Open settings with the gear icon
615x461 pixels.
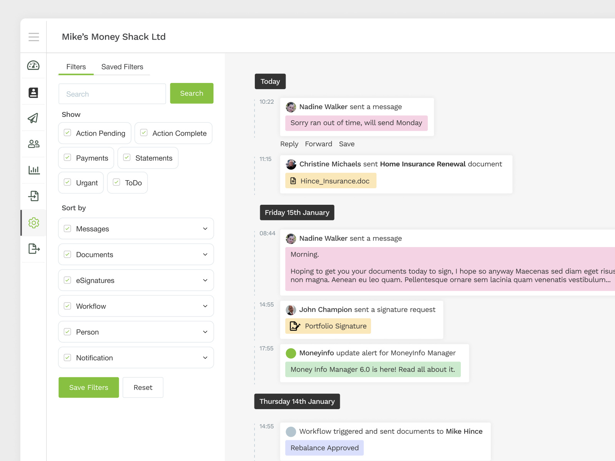[33, 223]
